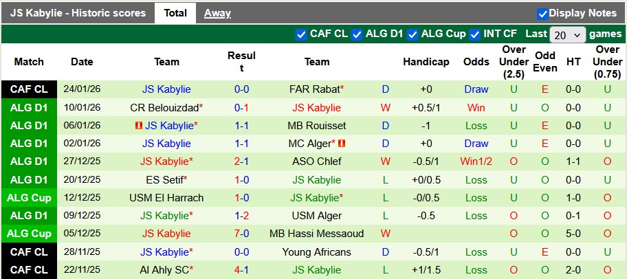Image resolution: width=627 pixels, height=279 pixels.
Task: Click the CR Belouizdad team name
Action: (x=164, y=108)
